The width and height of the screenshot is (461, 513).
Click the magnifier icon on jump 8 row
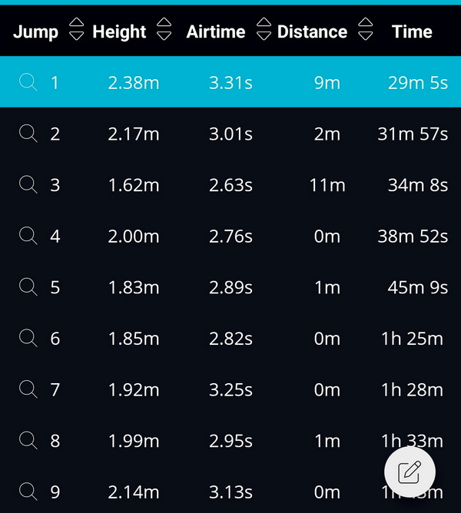(28, 440)
